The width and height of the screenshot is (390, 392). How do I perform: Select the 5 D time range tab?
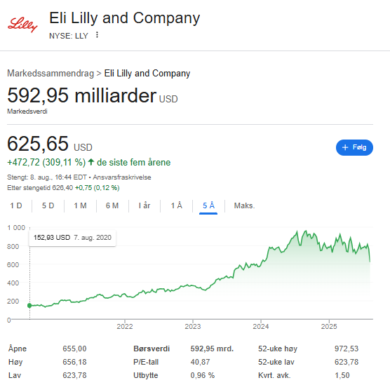pyautogui.click(x=48, y=205)
